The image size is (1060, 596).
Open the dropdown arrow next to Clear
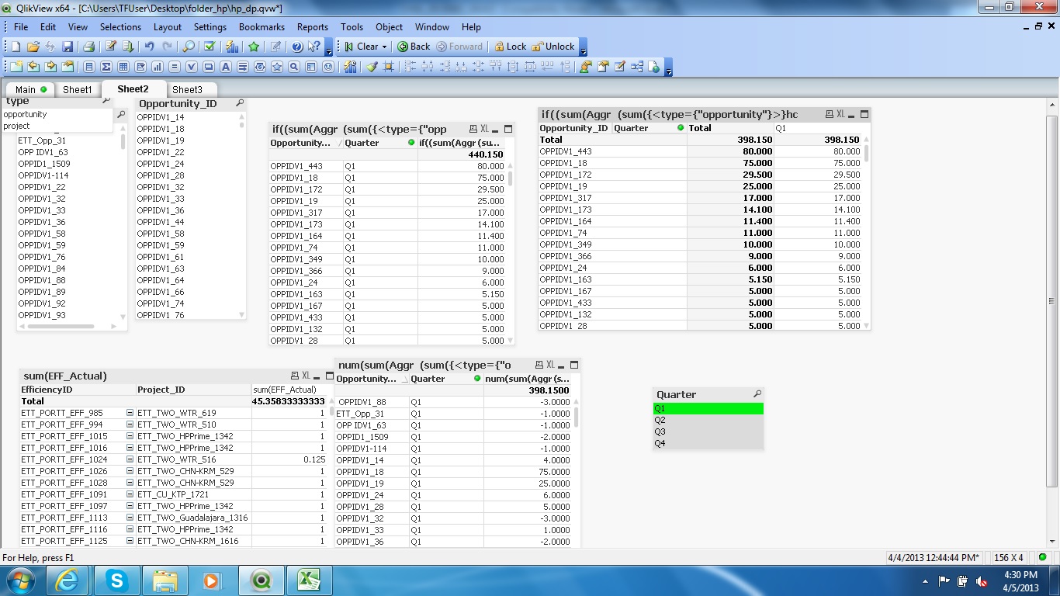(384, 47)
